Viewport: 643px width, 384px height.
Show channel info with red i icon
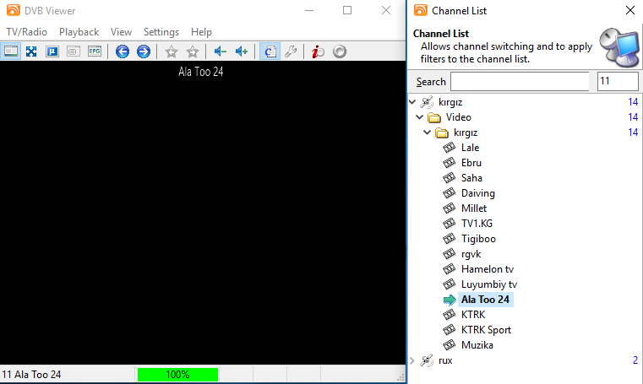319,51
